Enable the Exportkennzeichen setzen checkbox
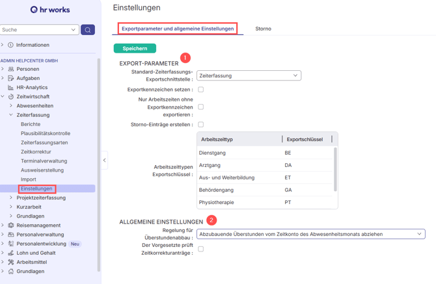This screenshot has height=284, width=436. click(200, 90)
